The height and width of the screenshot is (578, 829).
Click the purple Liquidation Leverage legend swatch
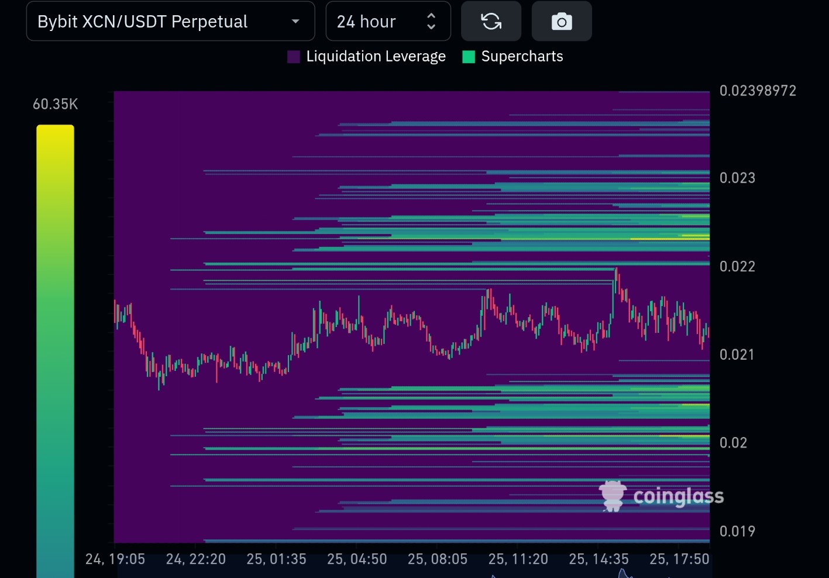[x=294, y=57]
